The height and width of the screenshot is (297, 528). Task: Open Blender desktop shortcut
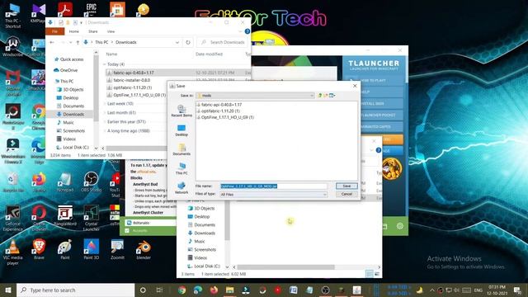point(144,250)
